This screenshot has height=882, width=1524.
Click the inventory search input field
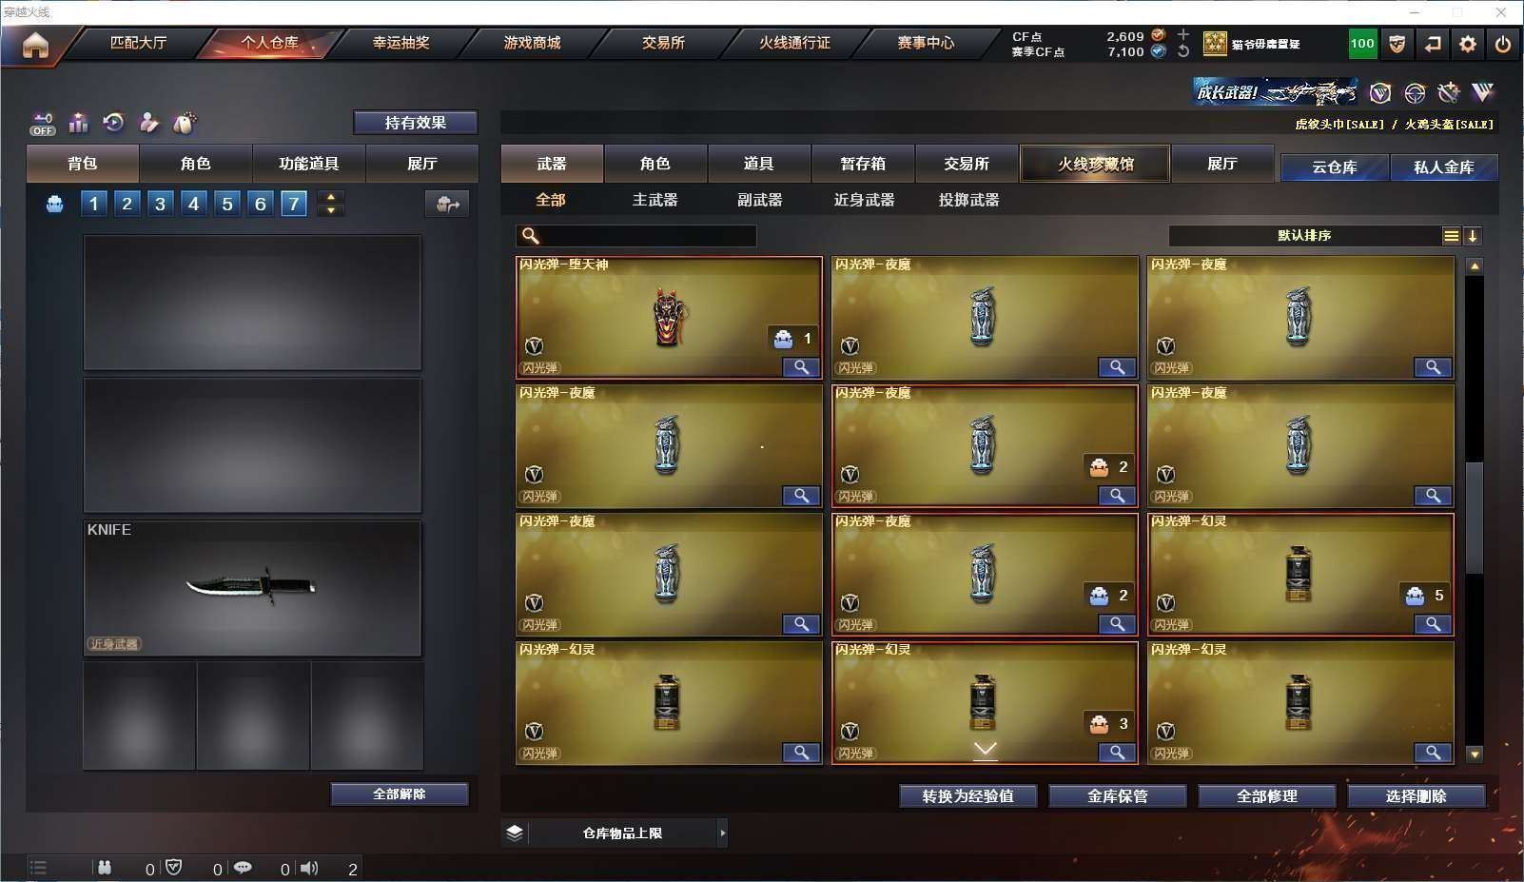pos(636,236)
